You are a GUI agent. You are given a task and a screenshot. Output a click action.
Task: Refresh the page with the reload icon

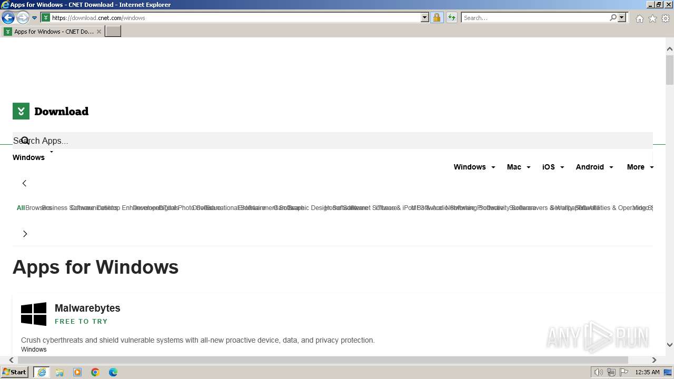click(452, 17)
